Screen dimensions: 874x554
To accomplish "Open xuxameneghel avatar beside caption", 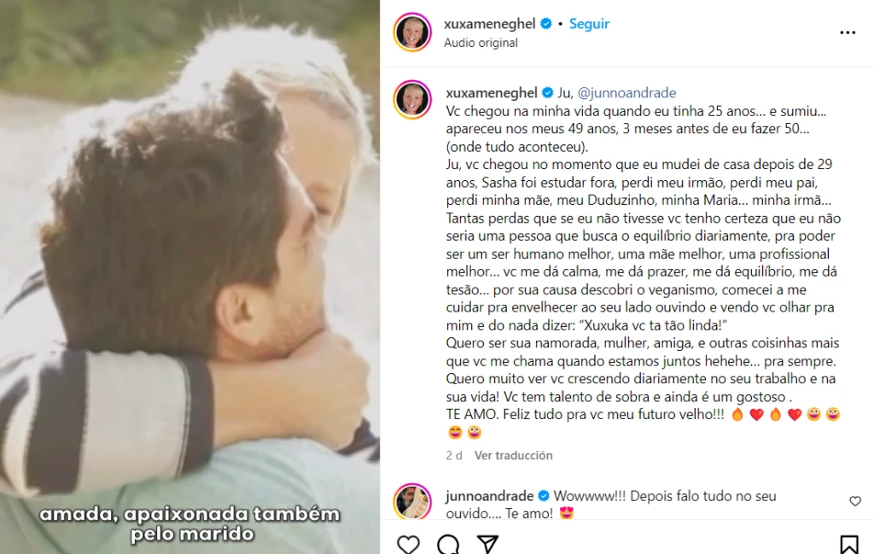I will click(412, 99).
